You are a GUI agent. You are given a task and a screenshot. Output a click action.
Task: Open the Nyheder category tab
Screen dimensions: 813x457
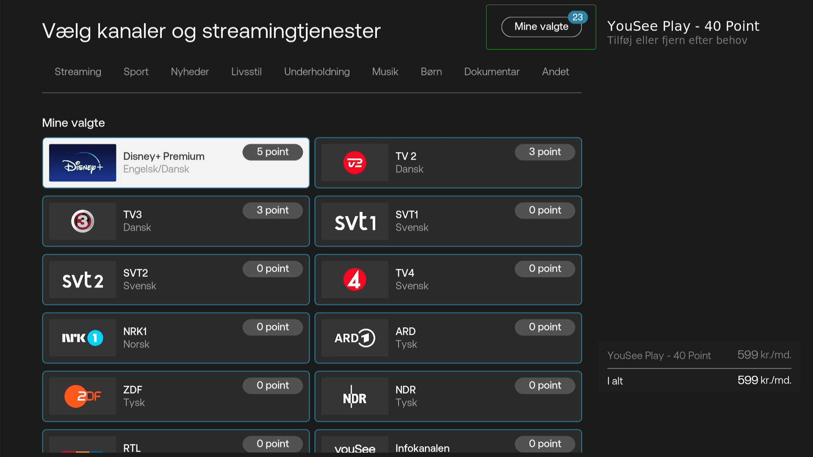coord(190,72)
